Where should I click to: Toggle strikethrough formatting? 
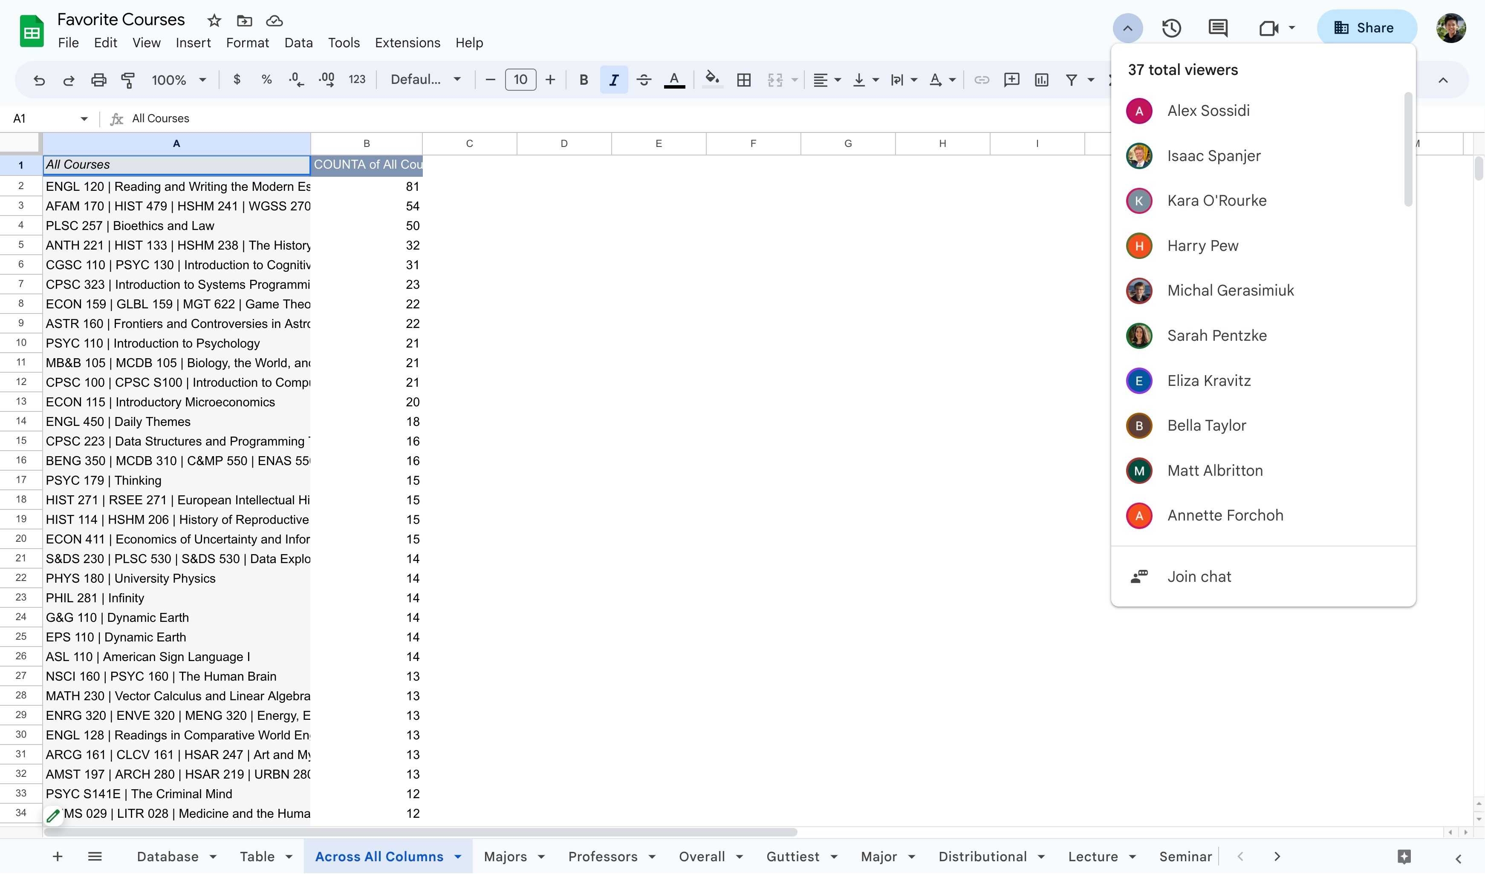(644, 80)
